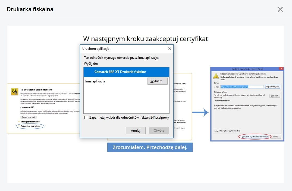Click the blue right arrow graphic

coord(200,113)
